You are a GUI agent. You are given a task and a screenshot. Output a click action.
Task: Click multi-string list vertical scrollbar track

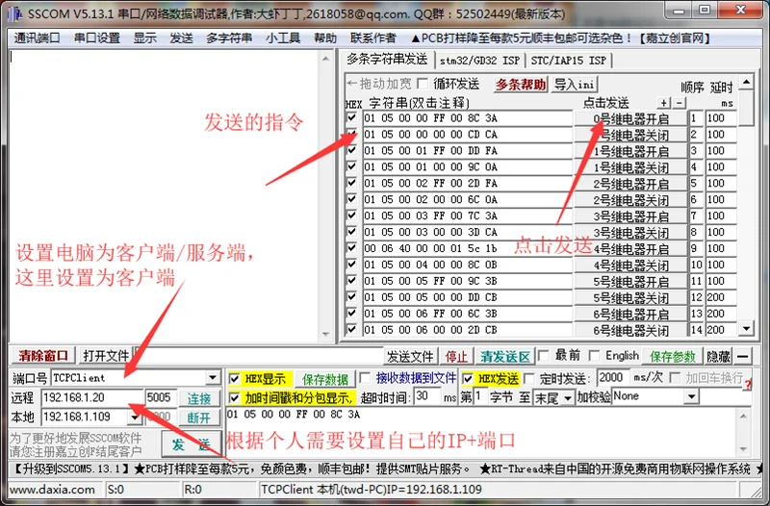click(747, 221)
